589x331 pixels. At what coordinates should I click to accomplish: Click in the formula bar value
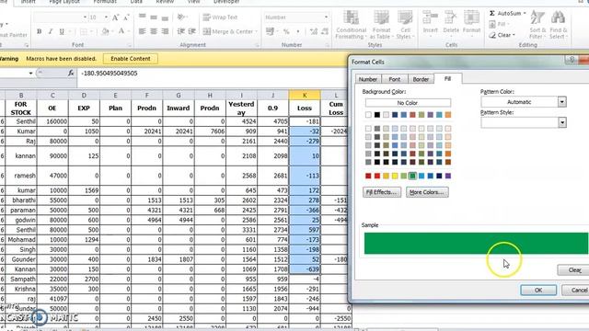pyautogui.click(x=109, y=74)
